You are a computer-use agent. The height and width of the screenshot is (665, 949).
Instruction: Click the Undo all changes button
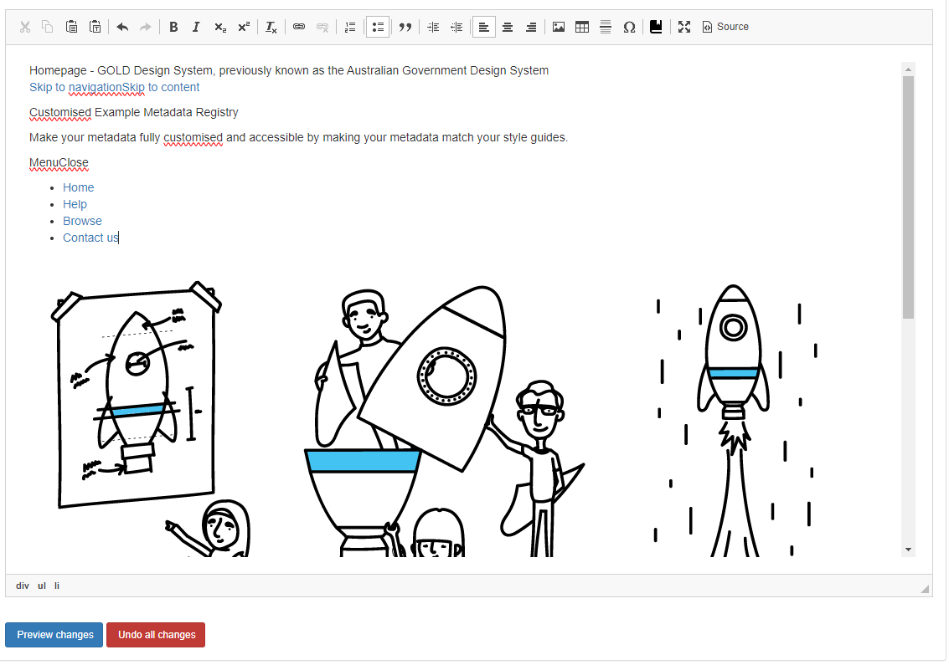tap(156, 635)
